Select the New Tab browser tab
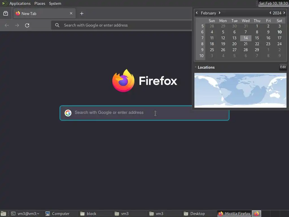289x217 pixels. coord(44,14)
